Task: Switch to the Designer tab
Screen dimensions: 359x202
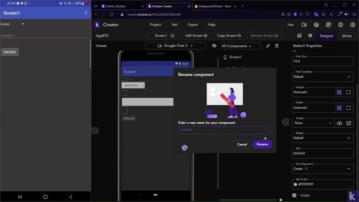Action: tap(326, 36)
